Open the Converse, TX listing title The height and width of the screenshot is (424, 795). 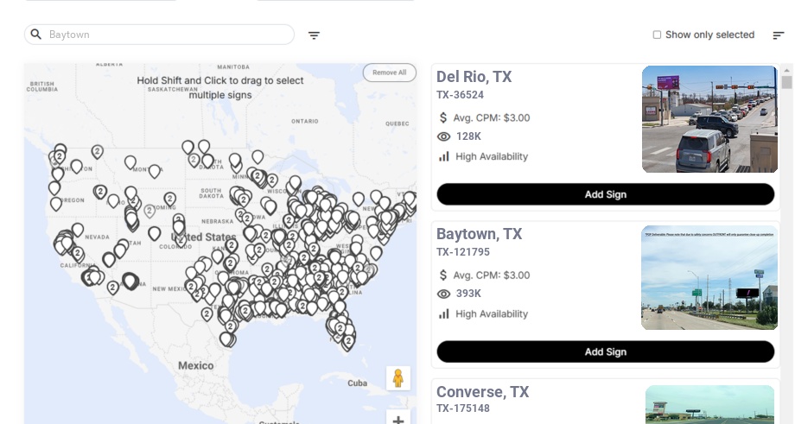point(482,392)
